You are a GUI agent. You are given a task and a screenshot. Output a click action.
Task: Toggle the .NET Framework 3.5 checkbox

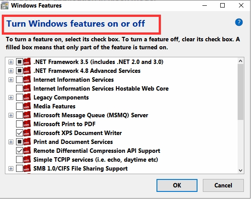click(x=20, y=62)
